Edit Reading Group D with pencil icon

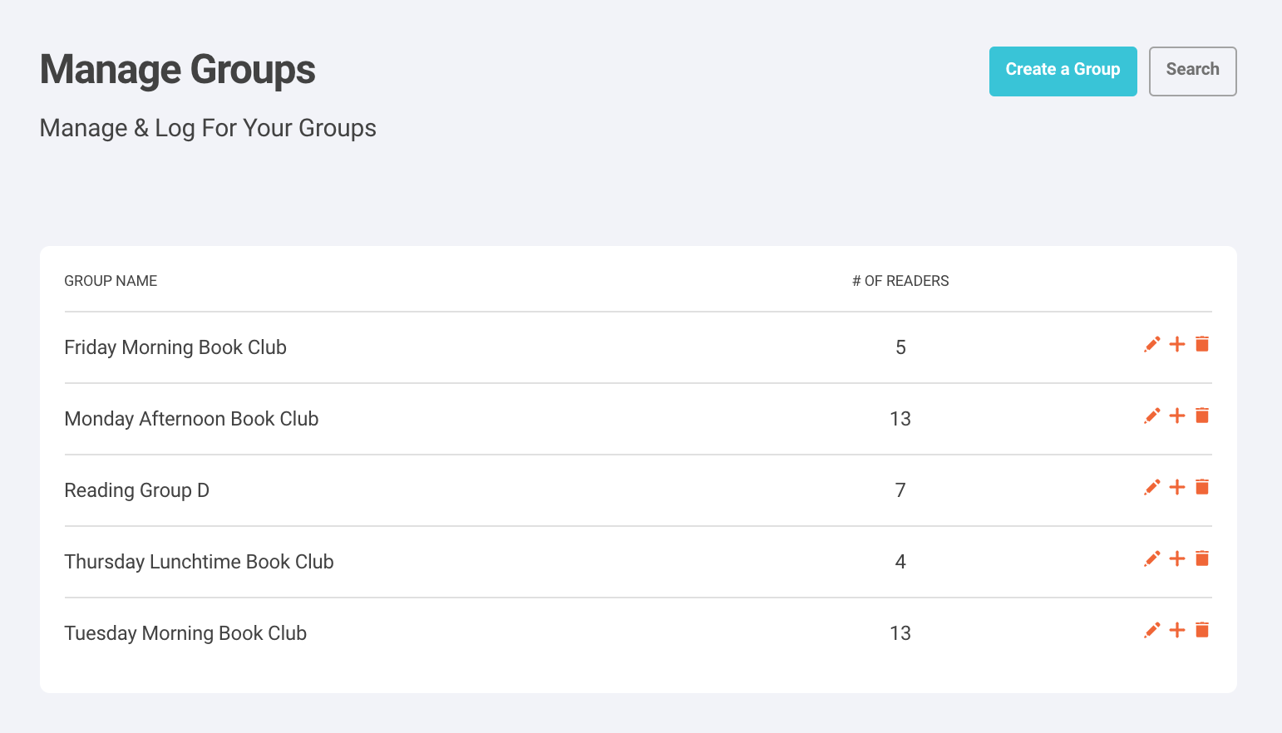[x=1152, y=487]
